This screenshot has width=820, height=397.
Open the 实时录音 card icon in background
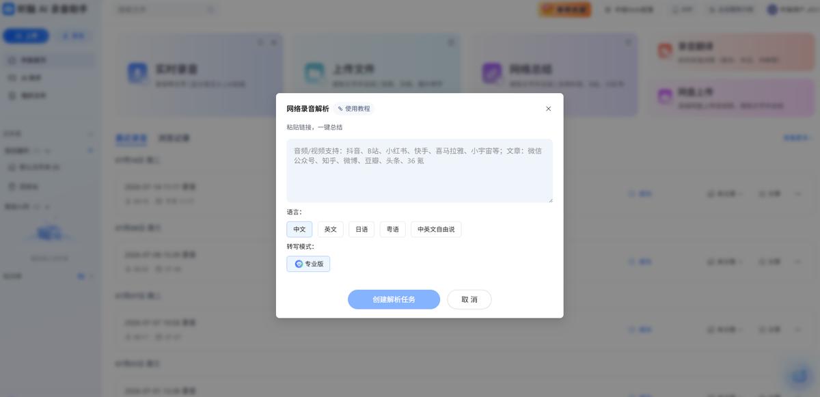(137, 73)
